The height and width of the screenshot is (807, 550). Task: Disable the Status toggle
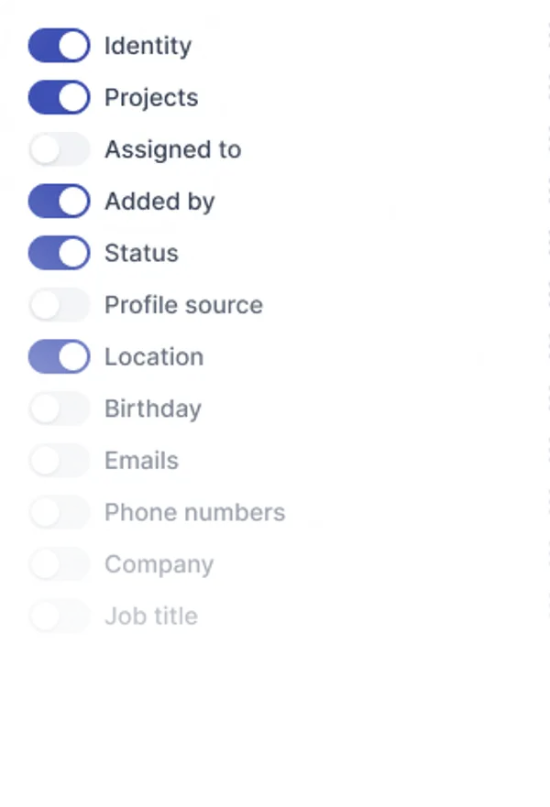click(x=59, y=253)
